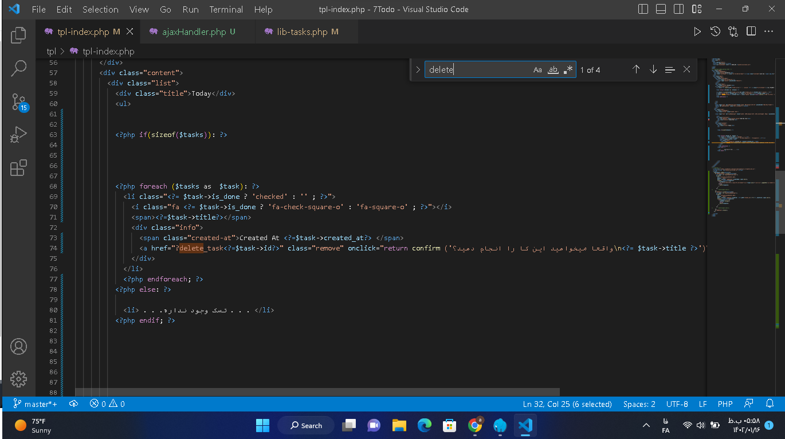Close the tpl-index.php tab

click(x=130, y=32)
